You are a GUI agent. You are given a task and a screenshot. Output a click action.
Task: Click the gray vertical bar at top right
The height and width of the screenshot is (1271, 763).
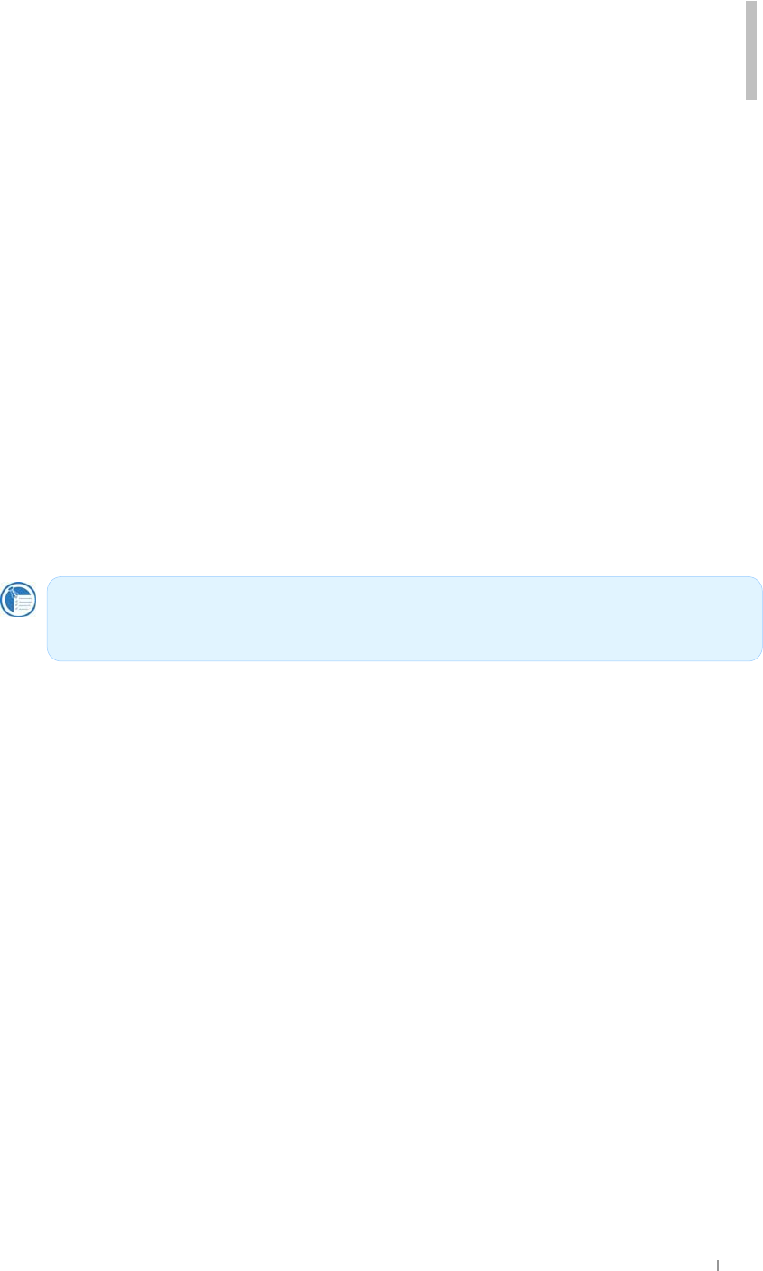coord(750,50)
